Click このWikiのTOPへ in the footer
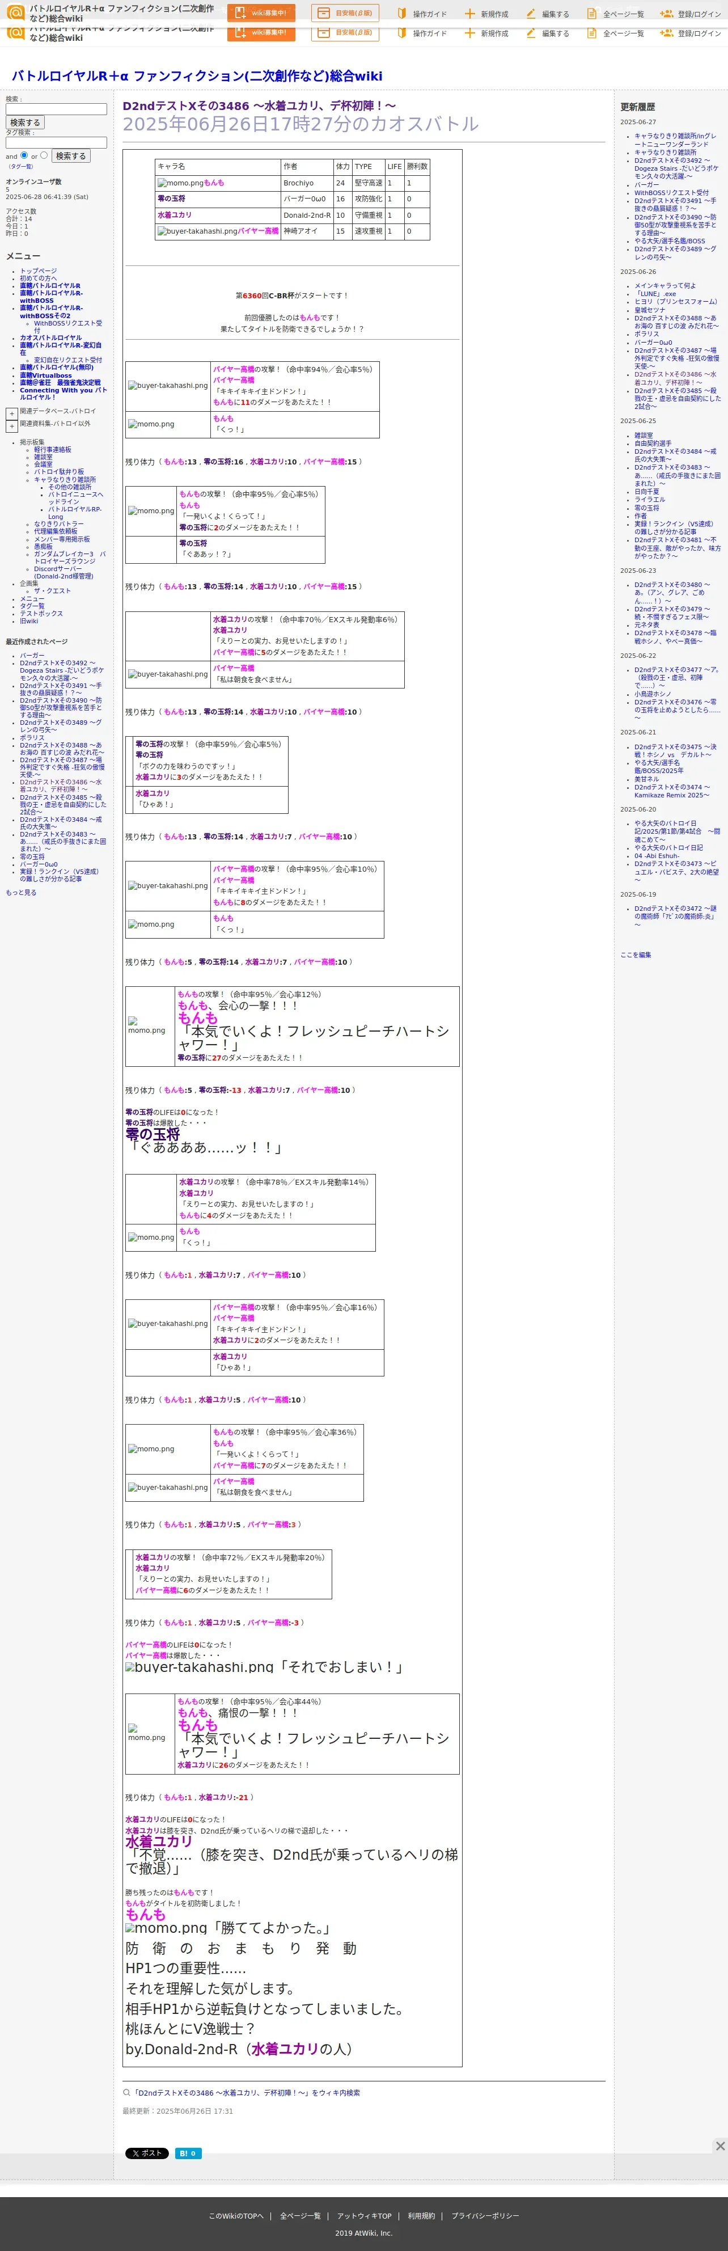Screen dimensions: 728x2251 [x=235, y=2215]
